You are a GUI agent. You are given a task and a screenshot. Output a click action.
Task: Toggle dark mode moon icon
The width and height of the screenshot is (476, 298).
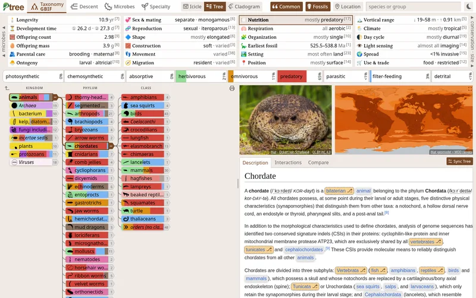(469, 7)
